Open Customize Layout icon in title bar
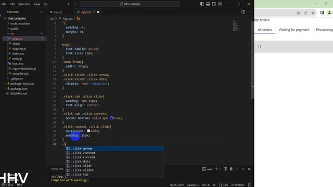333x187 pixels. tap(220, 4)
